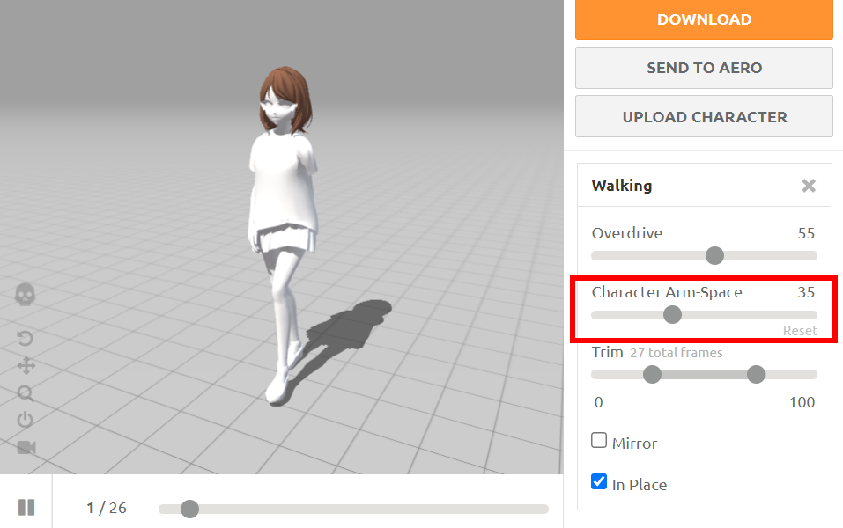
Task: Select the pan move arrows icon
Action: pos(26,366)
